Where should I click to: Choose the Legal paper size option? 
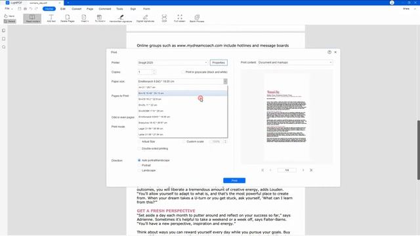(182, 128)
